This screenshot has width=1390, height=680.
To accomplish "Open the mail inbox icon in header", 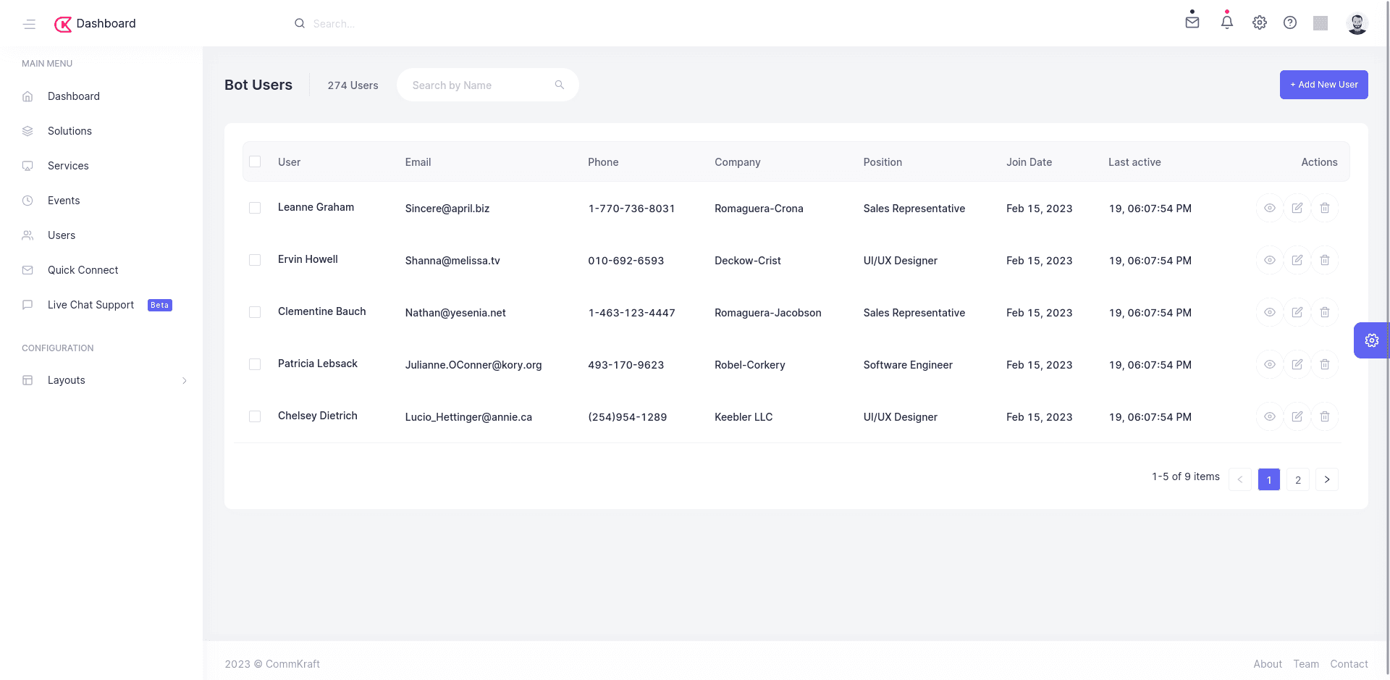I will (1192, 22).
